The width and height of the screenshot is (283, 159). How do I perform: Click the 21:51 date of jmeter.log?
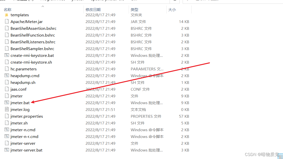(x=100, y=109)
